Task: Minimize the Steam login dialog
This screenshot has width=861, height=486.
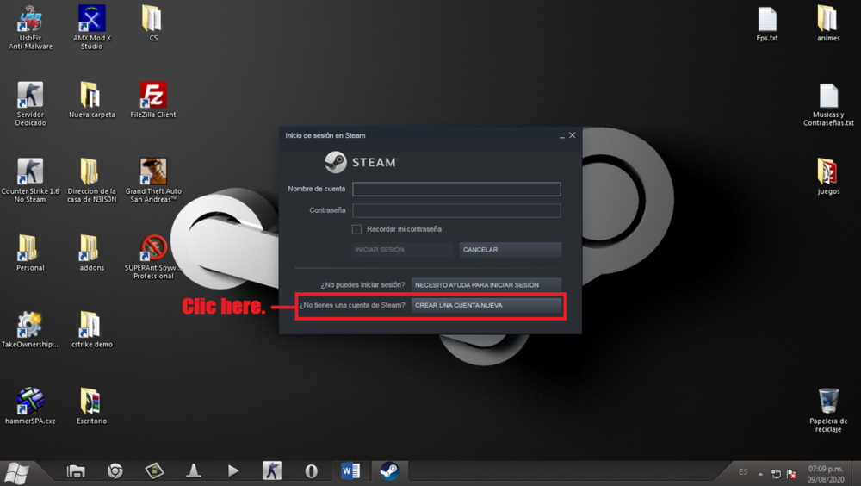Action: [x=561, y=136]
